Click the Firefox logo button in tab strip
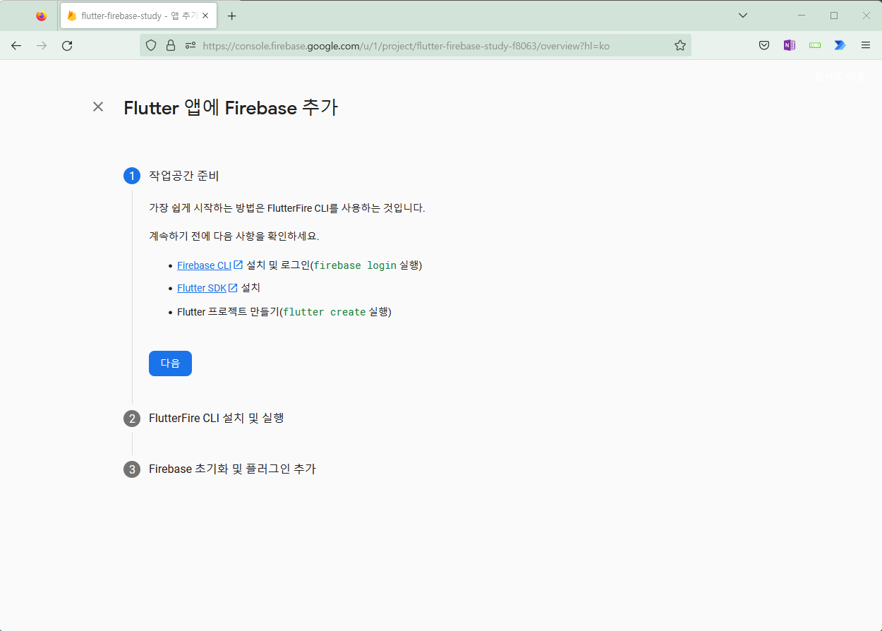This screenshot has width=882, height=631. [x=41, y=16]
